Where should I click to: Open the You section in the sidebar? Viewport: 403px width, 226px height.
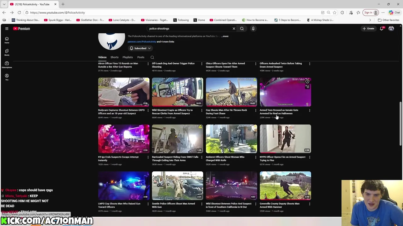pyautogui.click(x=7, y=77)
